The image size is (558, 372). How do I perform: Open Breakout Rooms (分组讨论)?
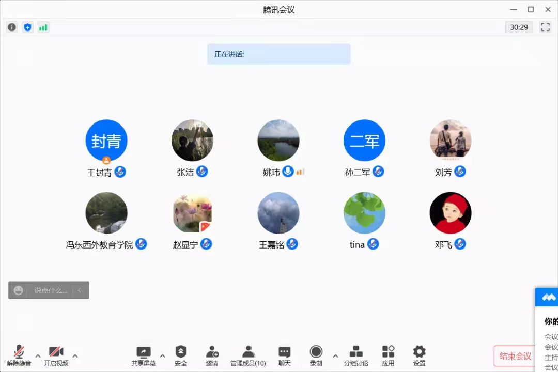356,356
